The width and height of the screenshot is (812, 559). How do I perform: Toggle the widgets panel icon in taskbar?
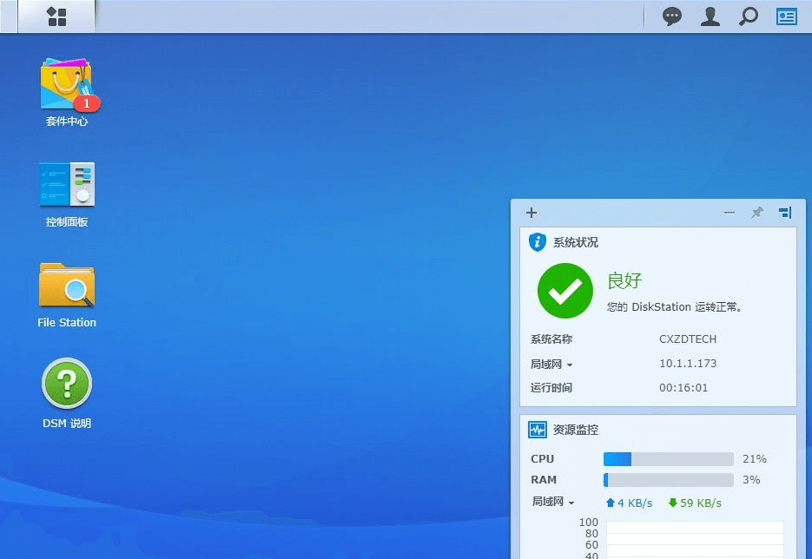(786, 16)
